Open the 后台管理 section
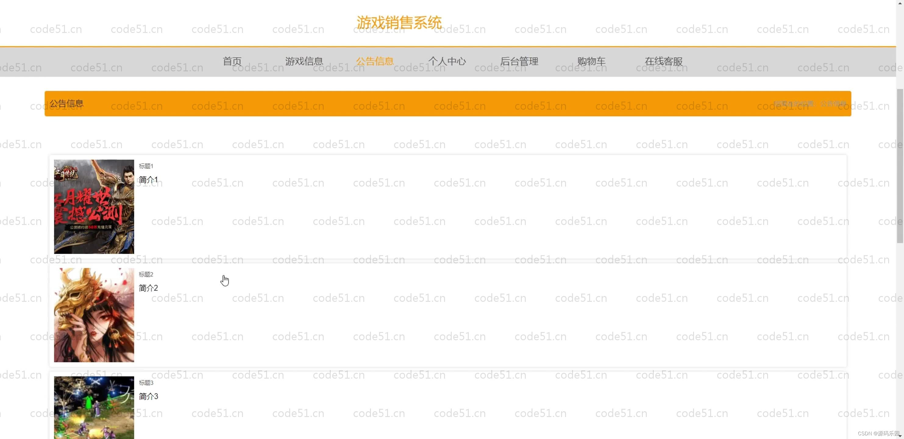The width and height of the screenshot is (904, 439). pyautogui.click(x=519, y=61)
